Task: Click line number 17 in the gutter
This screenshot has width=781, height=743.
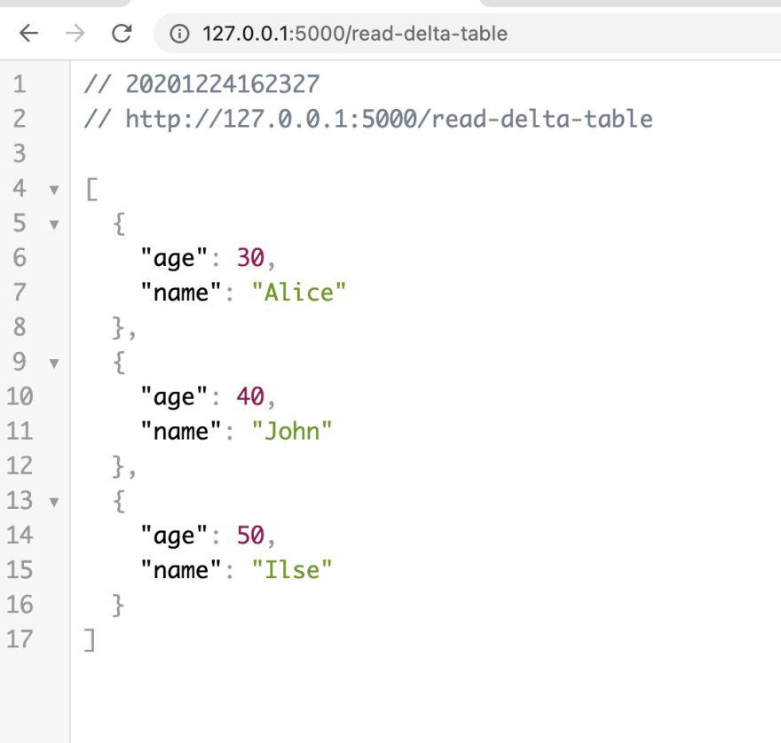Action: point(20,639)
